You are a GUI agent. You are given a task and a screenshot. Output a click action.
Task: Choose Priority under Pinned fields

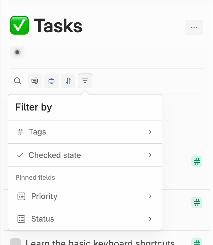tap(85, 196)
